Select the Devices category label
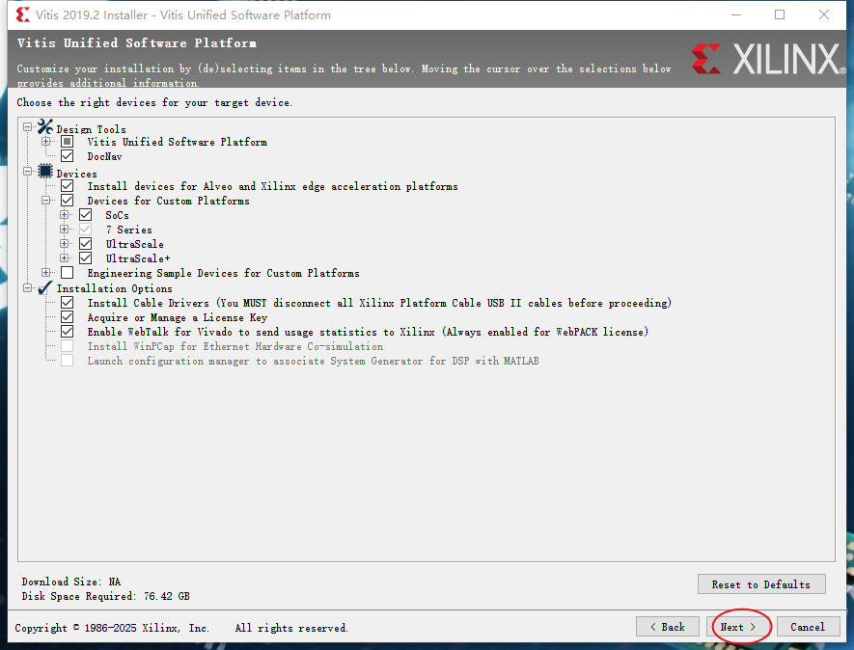This screenshot has width=854, height=650. [x=77, y=175]
